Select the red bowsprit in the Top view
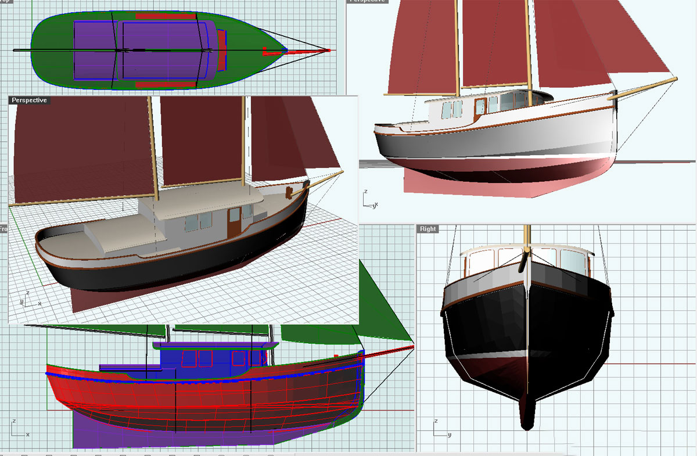Viewport: 697px width, 456px height. (x=297, y=51)
